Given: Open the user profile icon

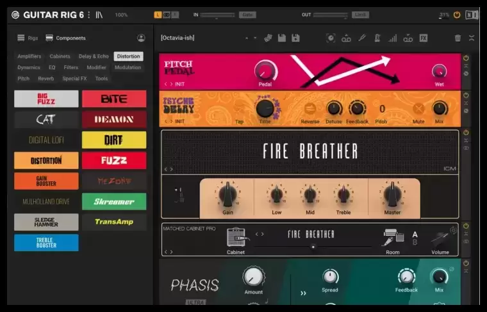Looking at the screenshot, I should coord(141,38).
